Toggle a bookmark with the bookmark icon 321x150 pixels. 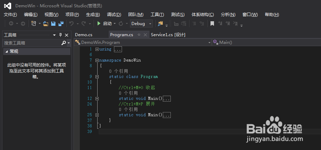[212, 24]
